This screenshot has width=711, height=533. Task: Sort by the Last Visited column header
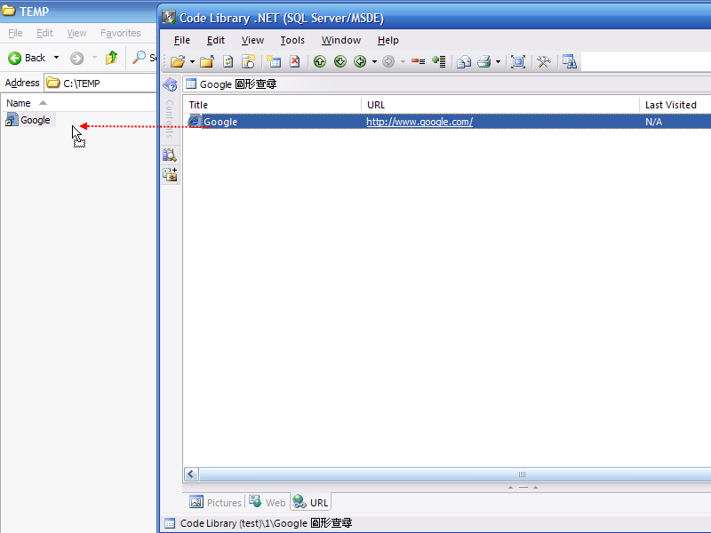(675, 105)
